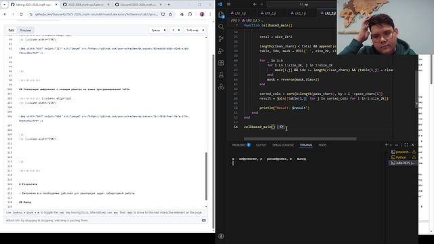Viewport: 434px width, 244px height.
Task: Click Chrome back navigation arrow
Action: (x=5, y=14)
